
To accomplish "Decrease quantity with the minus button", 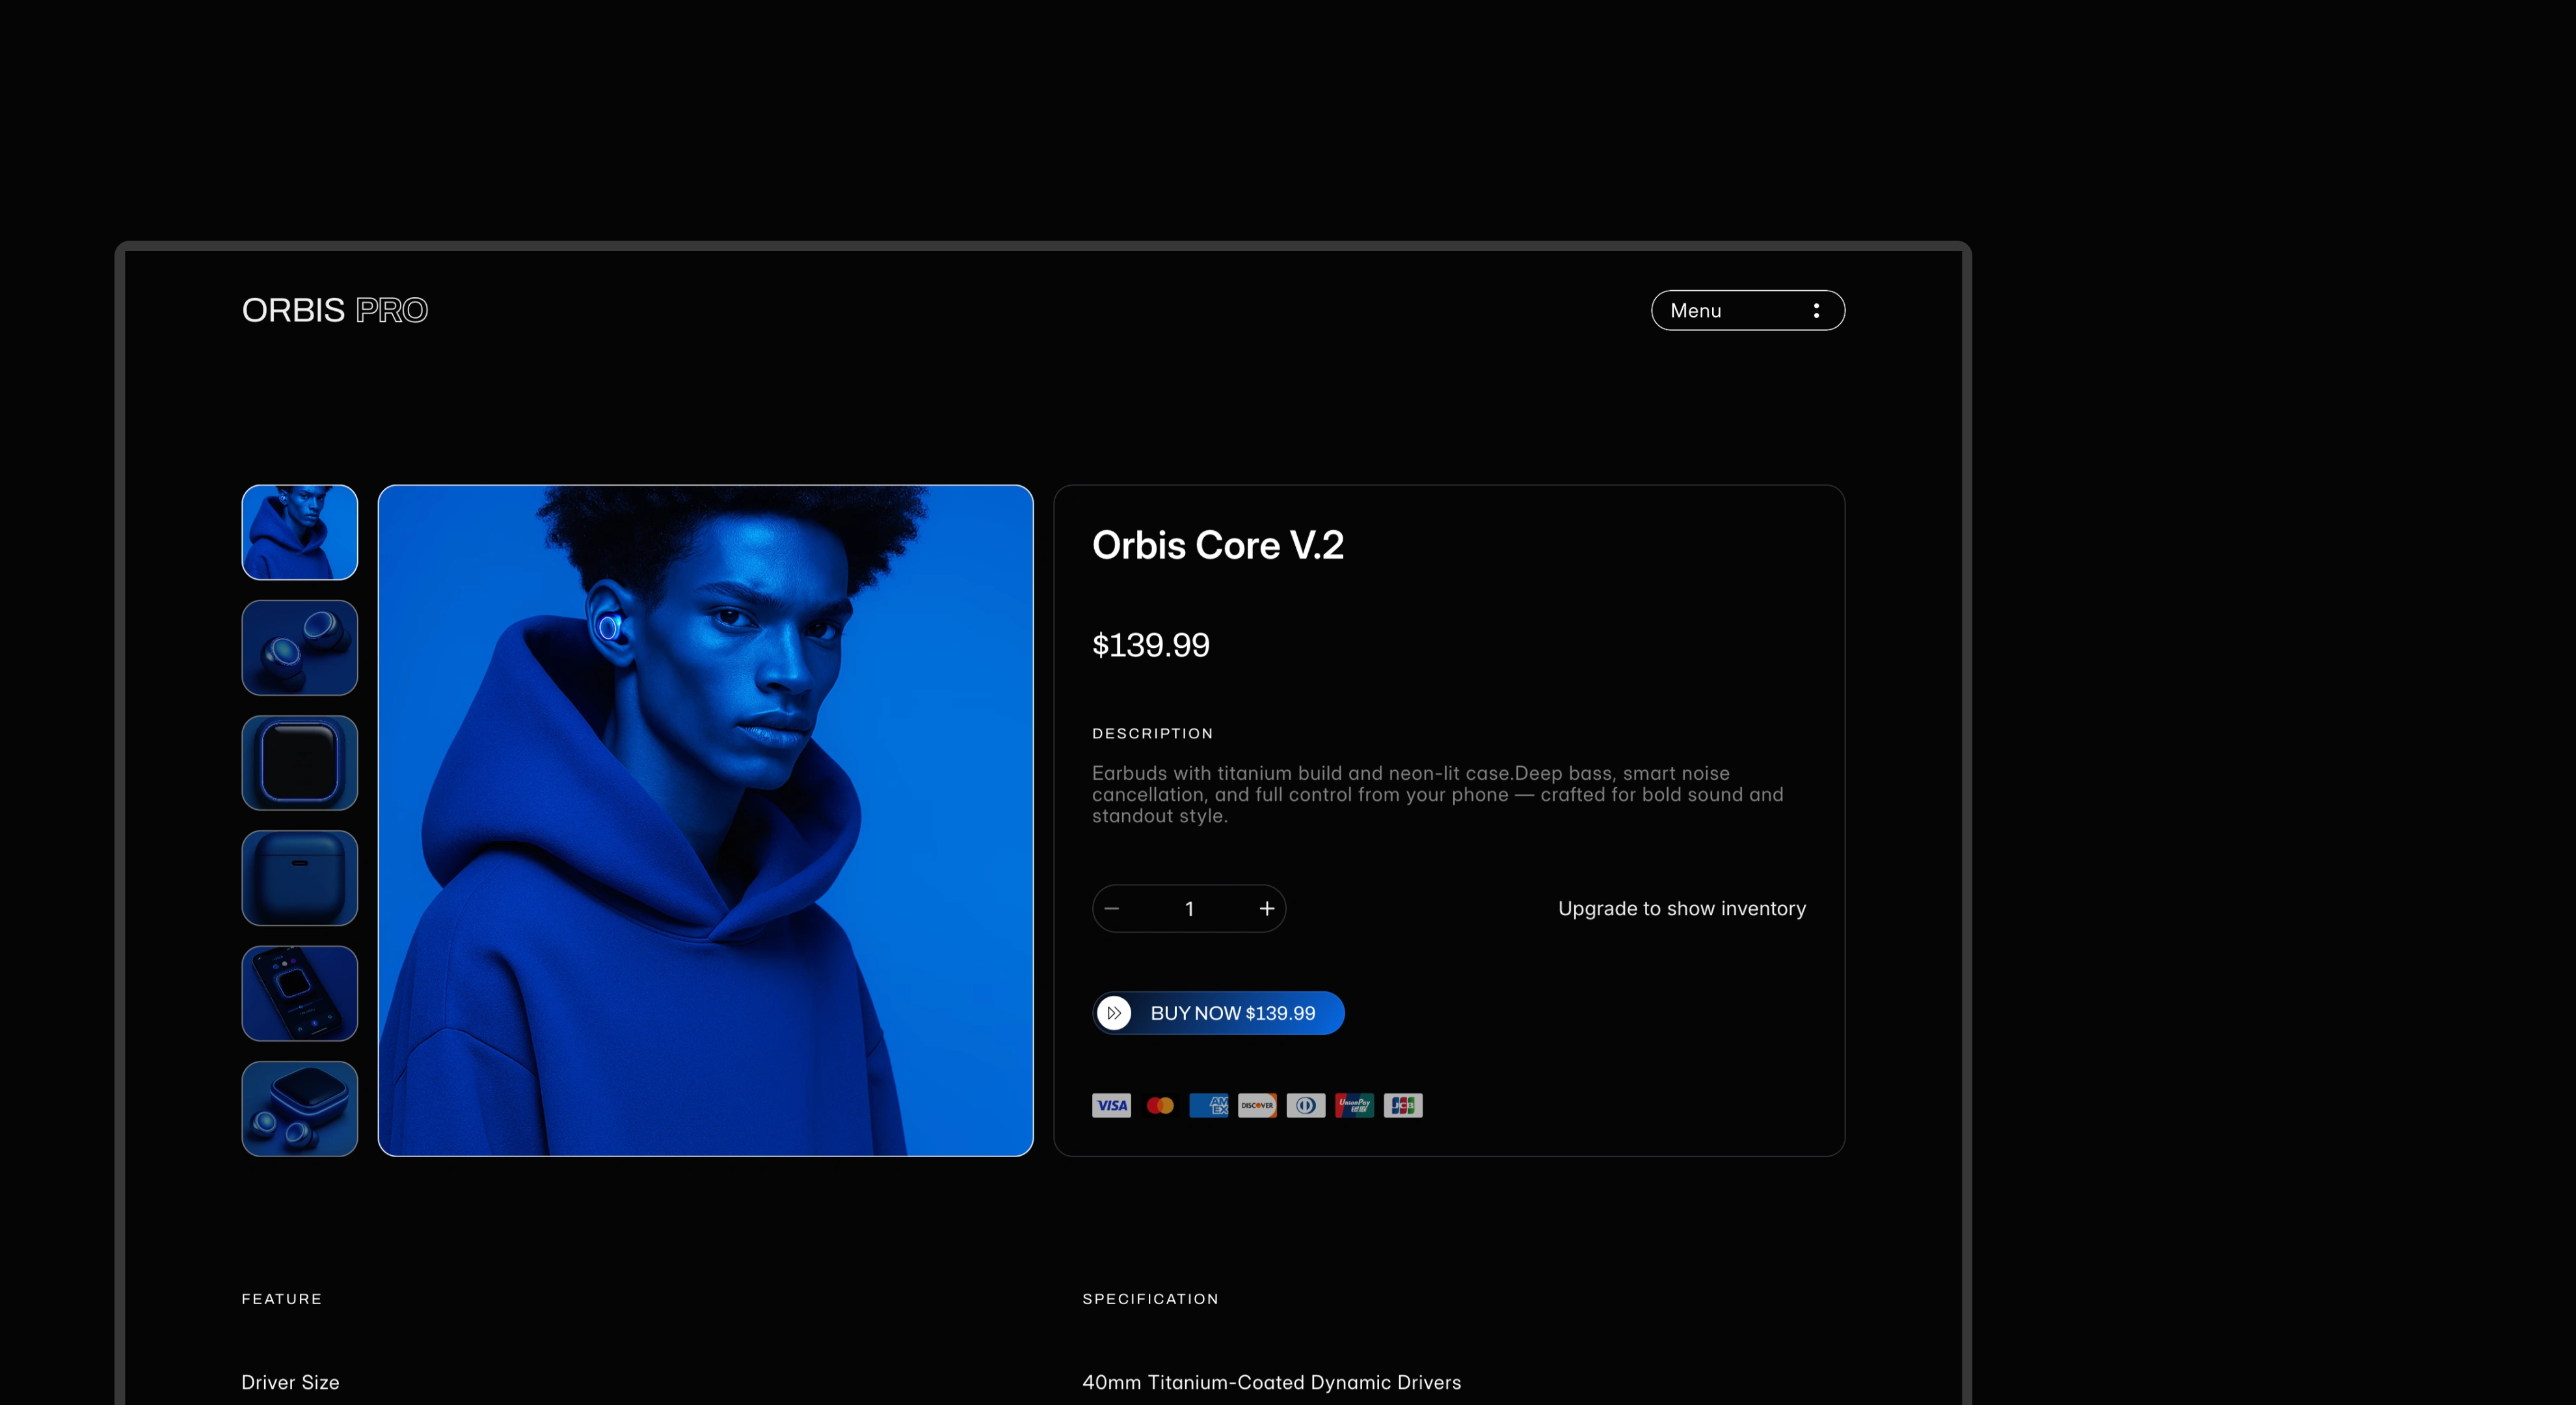I will point(1112,908).
